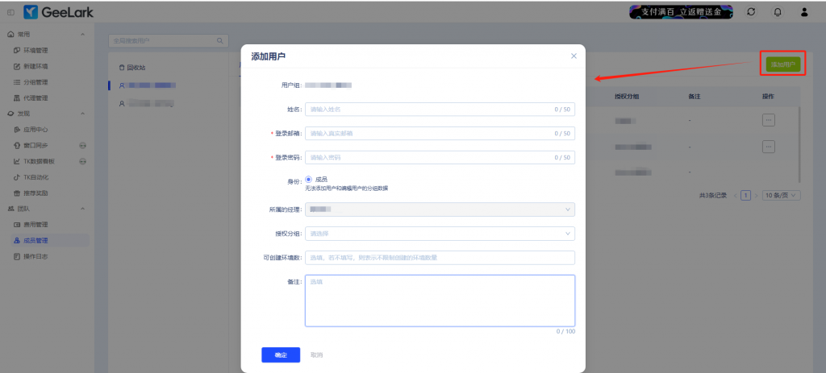The image size is (826, 373).
Task: Open 回收站 recycle bin
Action: click(x=132, y=67)
